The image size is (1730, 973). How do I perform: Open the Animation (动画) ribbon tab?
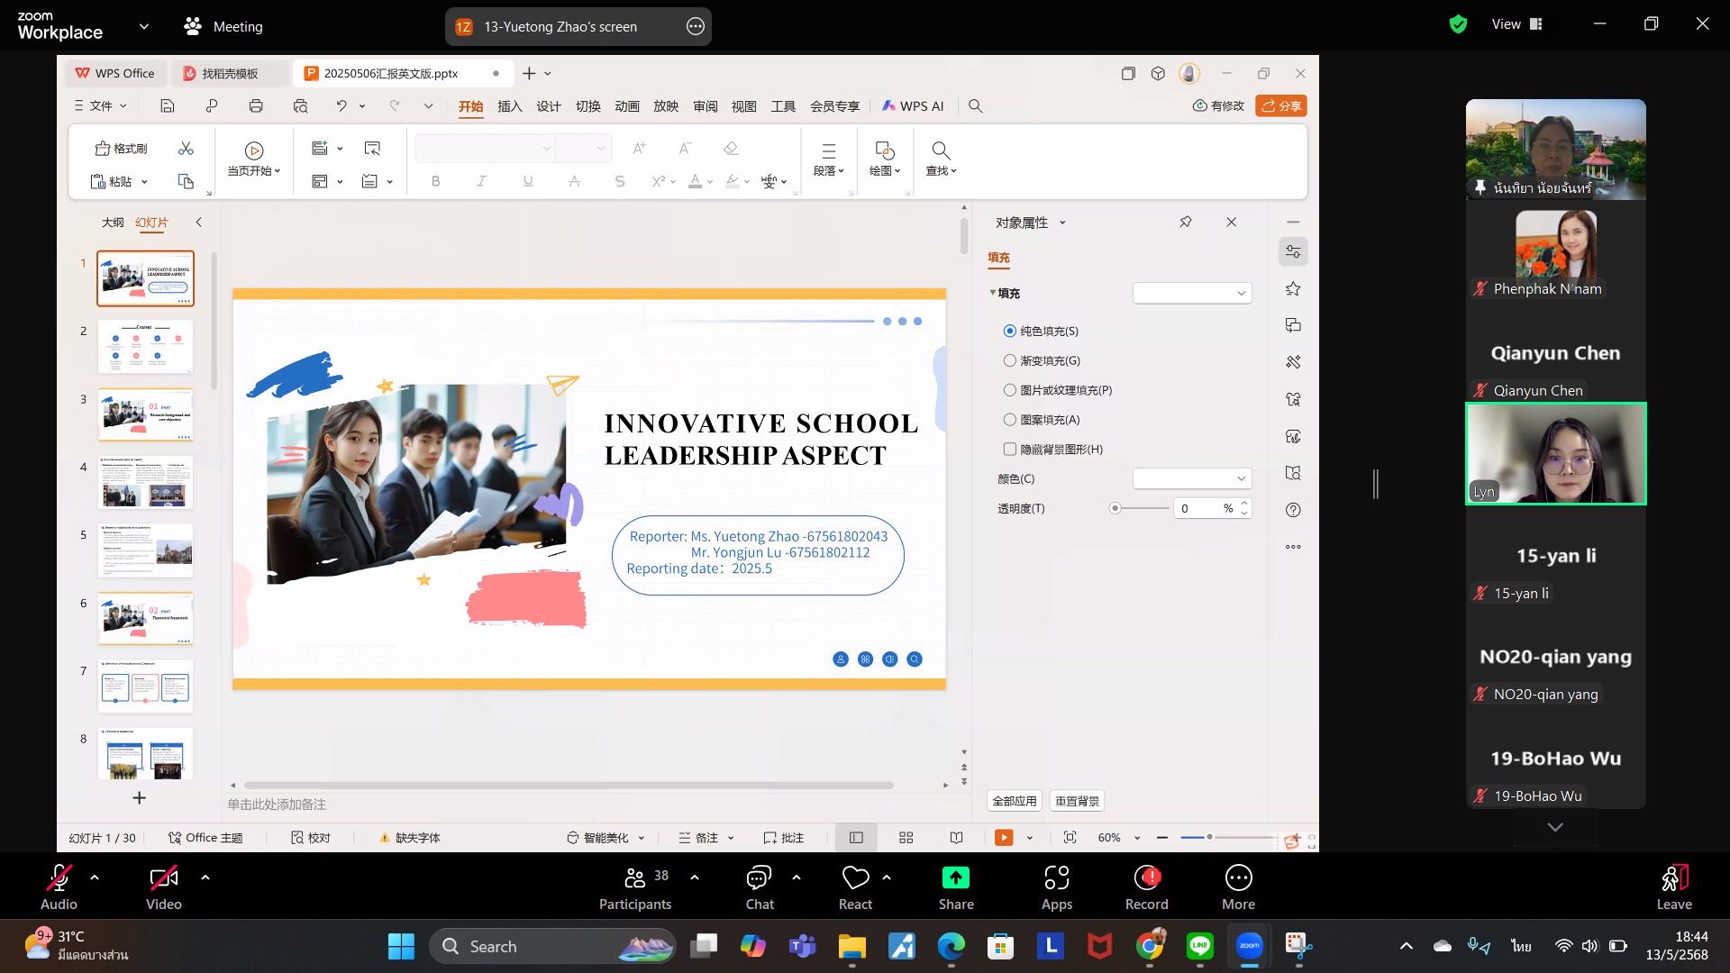point(627,106)
